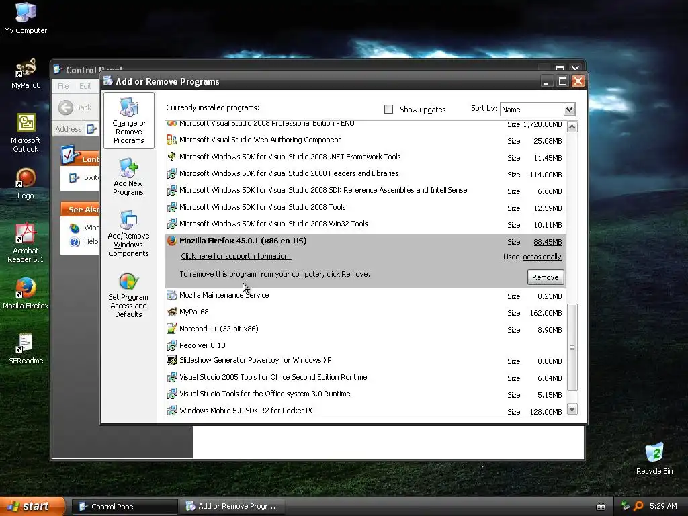Select Visual Studio 2008 Professional Edition entry

coord(365,124)
